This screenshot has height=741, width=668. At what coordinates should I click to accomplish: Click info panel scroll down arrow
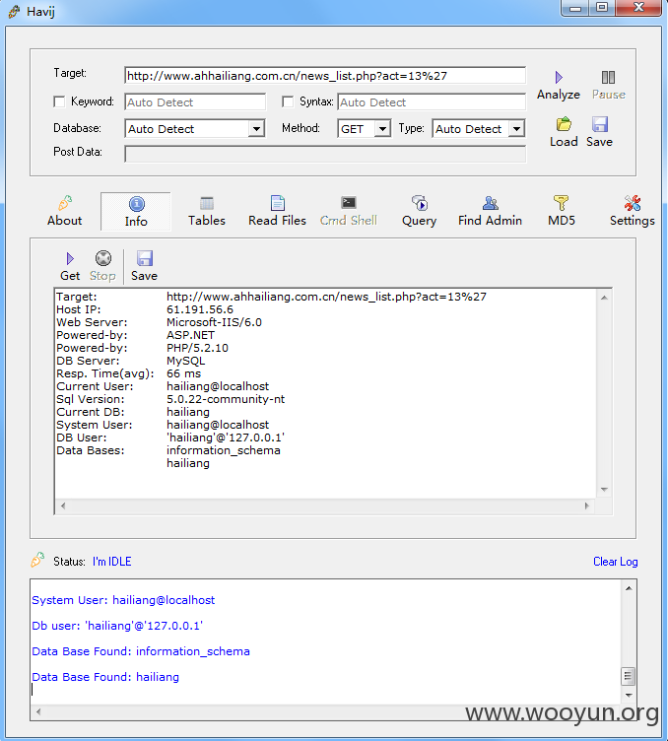pyautogui.click(x=604, y=490)
